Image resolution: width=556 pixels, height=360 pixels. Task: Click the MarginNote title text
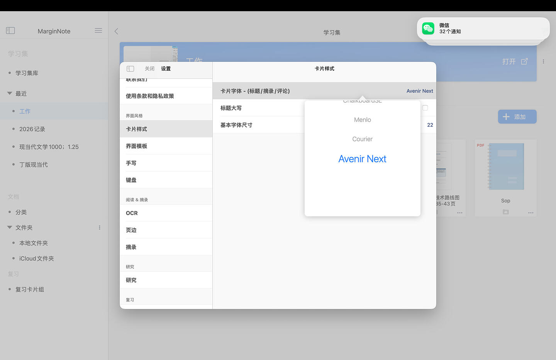click(54, 31)
